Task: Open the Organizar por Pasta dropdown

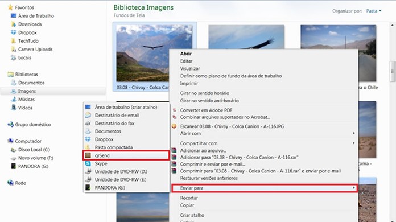Action: pos(374,11)
